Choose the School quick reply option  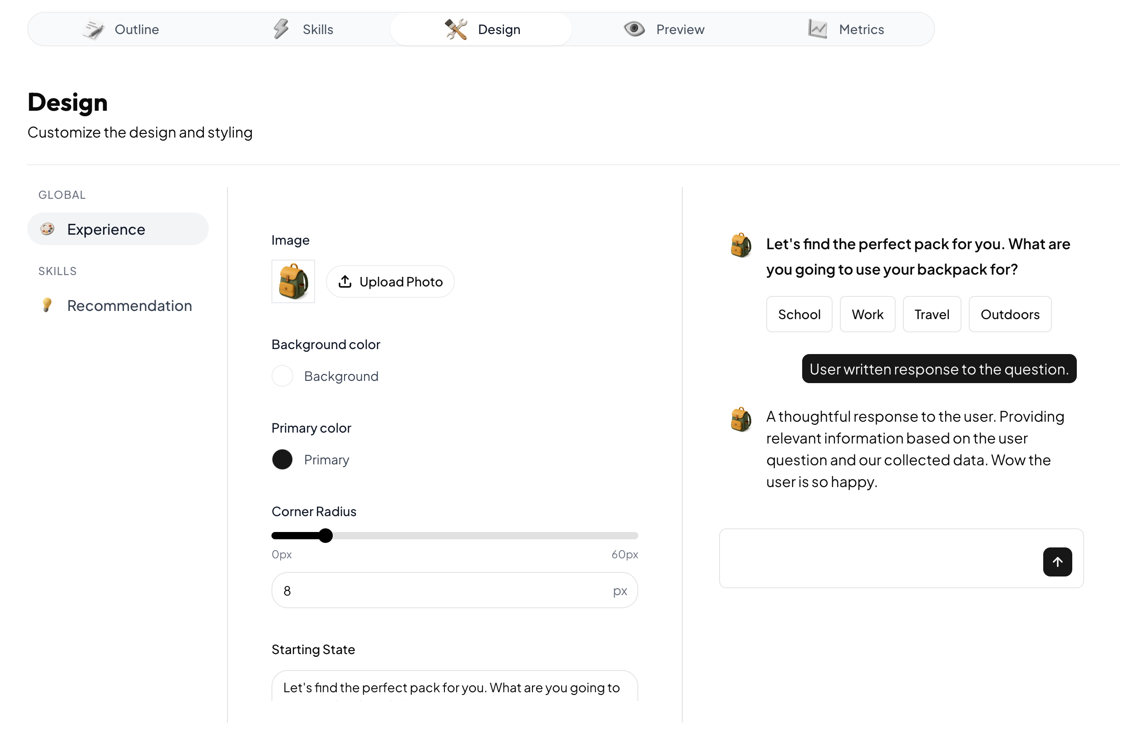799,315
